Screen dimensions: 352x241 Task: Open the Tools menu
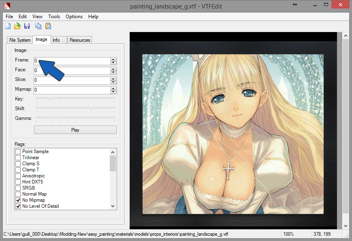(x=54, y=17)
